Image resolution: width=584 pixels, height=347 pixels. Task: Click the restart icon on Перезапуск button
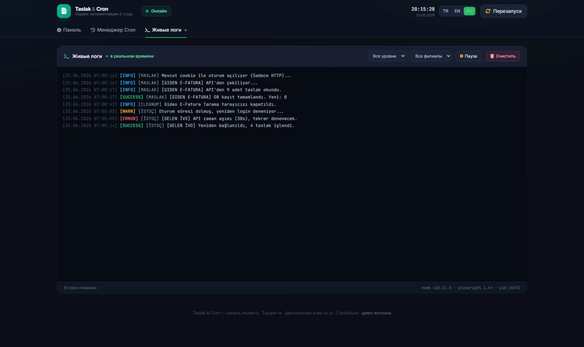(488, 11)
